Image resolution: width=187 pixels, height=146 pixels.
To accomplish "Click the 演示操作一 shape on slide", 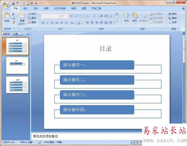I will click(97, 65).
